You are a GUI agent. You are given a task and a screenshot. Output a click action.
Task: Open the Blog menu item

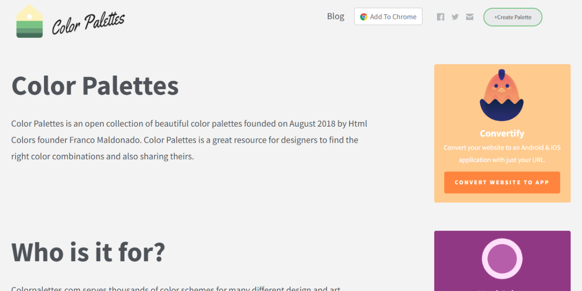tap(335, 16)
